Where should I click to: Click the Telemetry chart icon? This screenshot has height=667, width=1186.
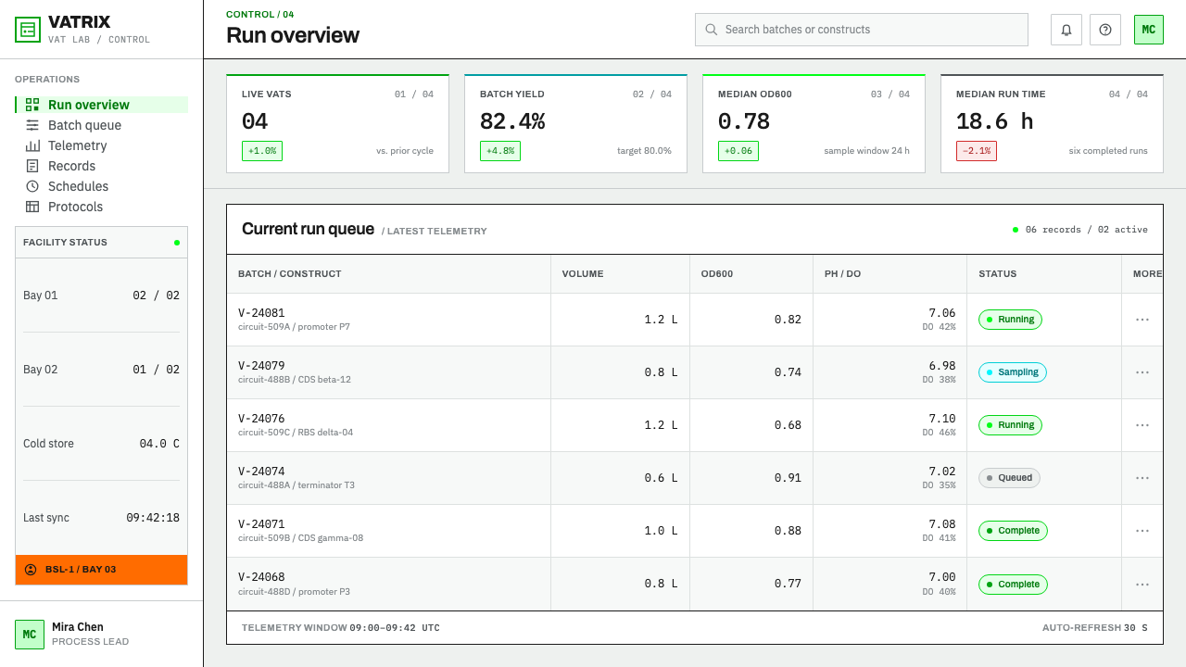pos(32,145)
